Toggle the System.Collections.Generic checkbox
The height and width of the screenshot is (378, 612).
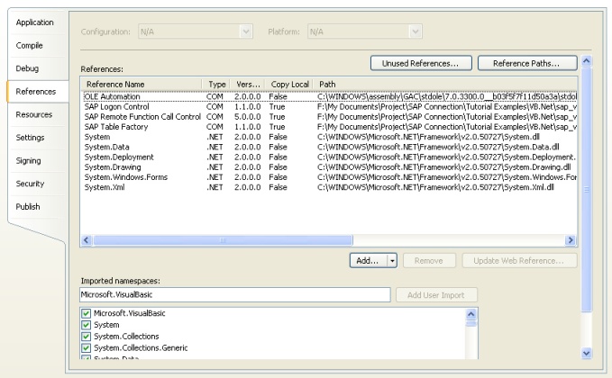87,348
